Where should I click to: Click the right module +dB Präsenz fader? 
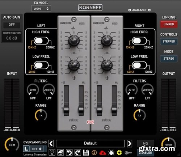pyautogui.click(x=99, y=109)
